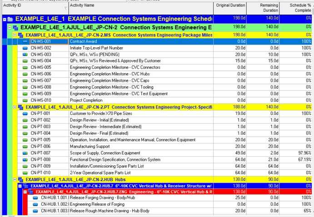
Task: Select Customer to Provide X70 Pipe Sizes
Action: click(101, 113)
